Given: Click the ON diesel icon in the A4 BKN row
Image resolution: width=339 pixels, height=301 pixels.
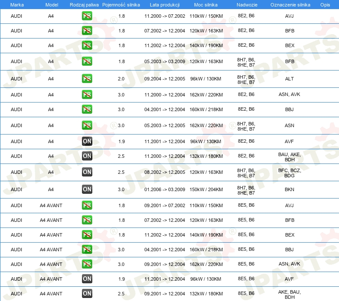Looking at the screenshot, I should (87, 189).
